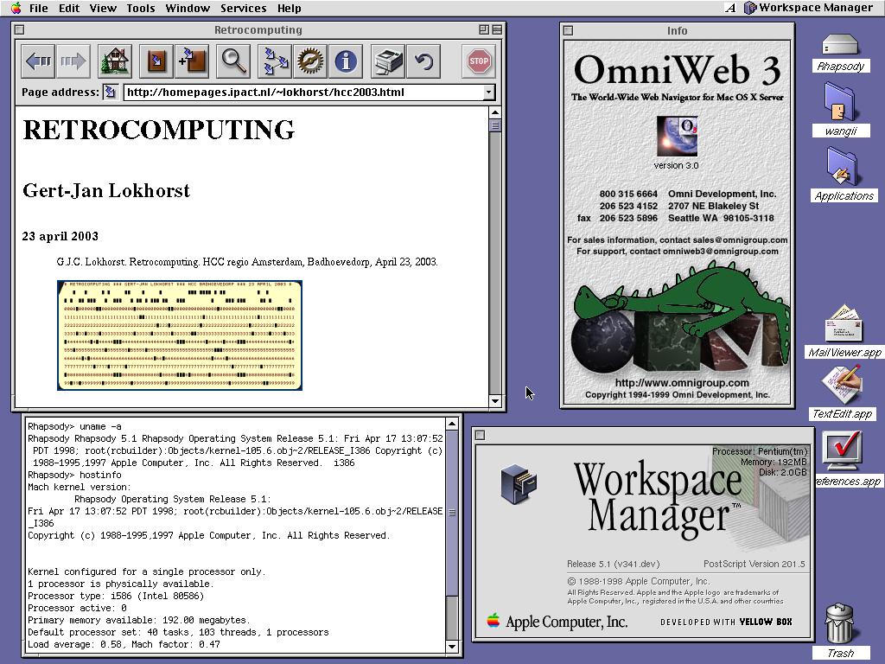Image resolution: width=885 pixels, height=664 pixels.
Task: Click into the Page address URL field
Action: coord(303,92)
